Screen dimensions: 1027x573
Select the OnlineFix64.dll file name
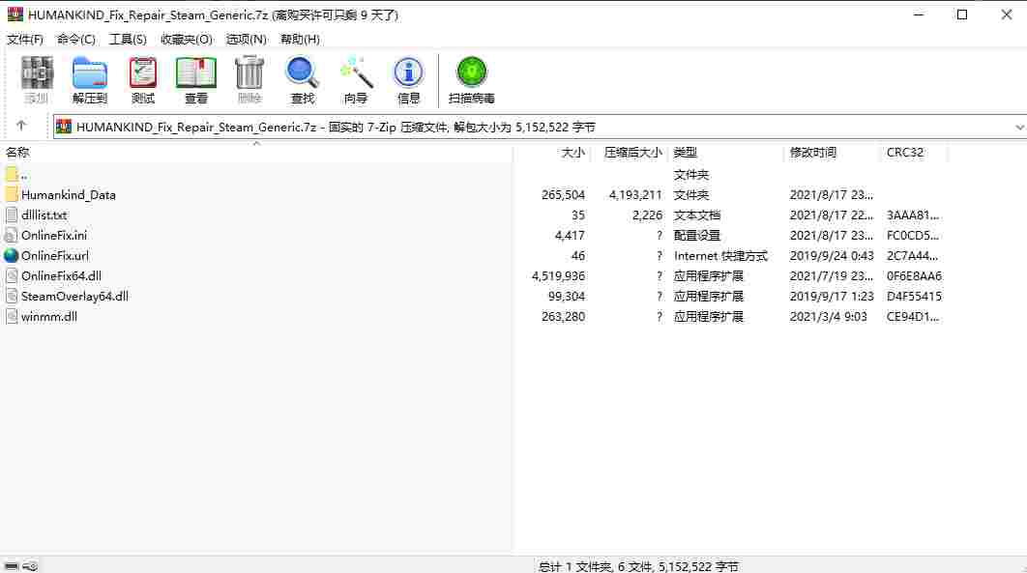tap(61, 276)
